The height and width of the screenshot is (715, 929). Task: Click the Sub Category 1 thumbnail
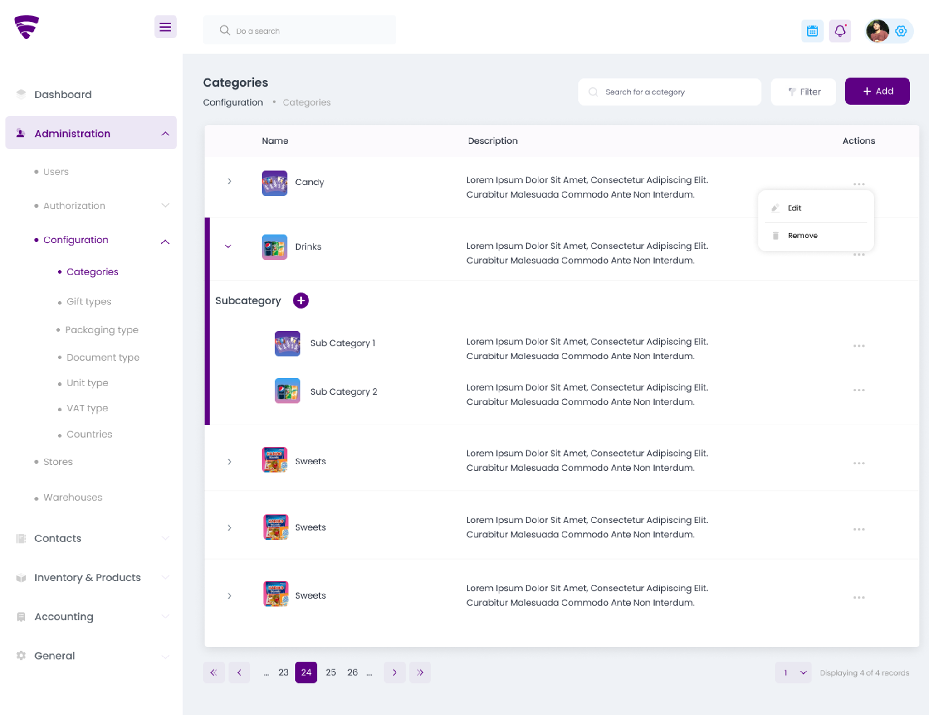click(x=288, y=343)
